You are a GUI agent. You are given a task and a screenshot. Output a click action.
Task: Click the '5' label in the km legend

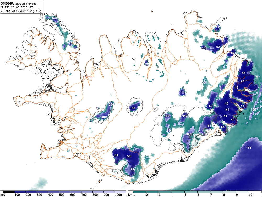pos(185,195)
